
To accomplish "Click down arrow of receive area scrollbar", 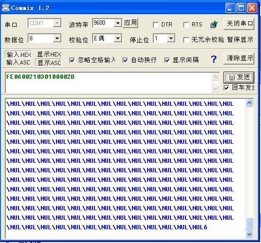I will coord(249,234).
